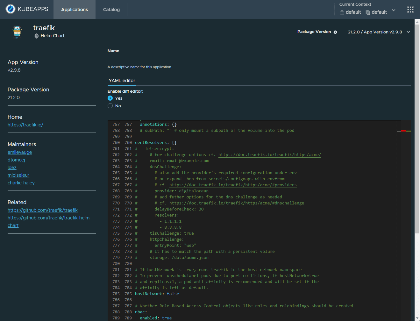Click the cluster icon beside default
The height and width of the screenshot is (321, 420).
pos(342,12)
